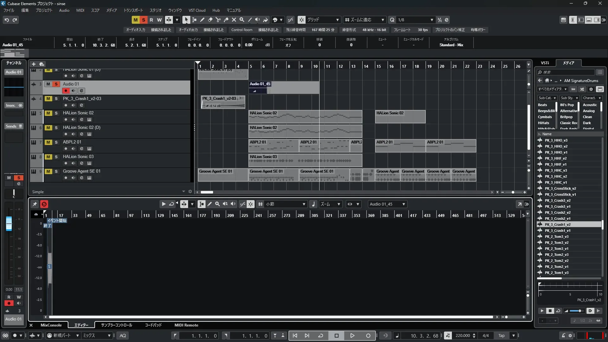Open the Transport menu
Screen dimensions: 608x342
133,10
